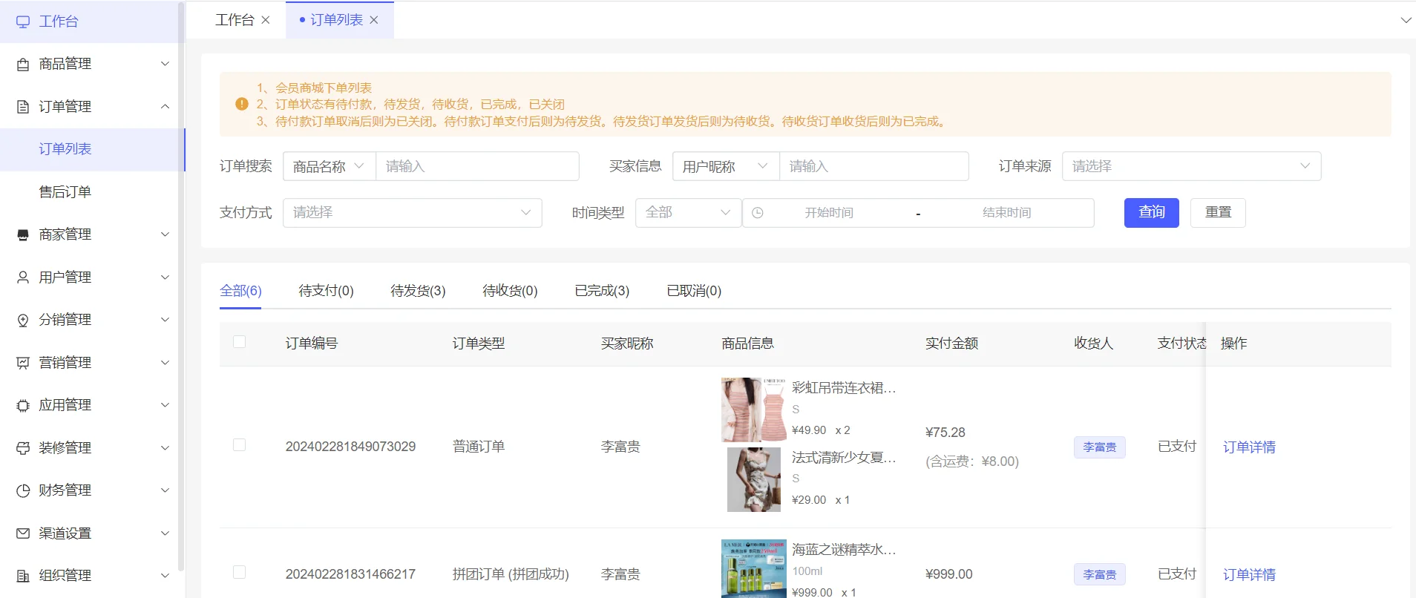
Task: Check the box for order 202402281849073029
Action: point(239,445)
